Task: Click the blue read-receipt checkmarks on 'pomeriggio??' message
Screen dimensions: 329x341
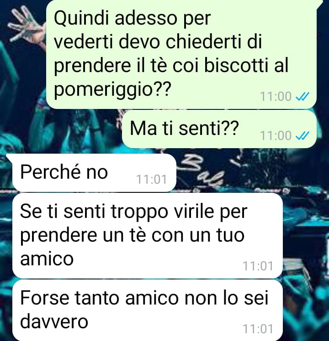Action: click(x=302, y=96)
